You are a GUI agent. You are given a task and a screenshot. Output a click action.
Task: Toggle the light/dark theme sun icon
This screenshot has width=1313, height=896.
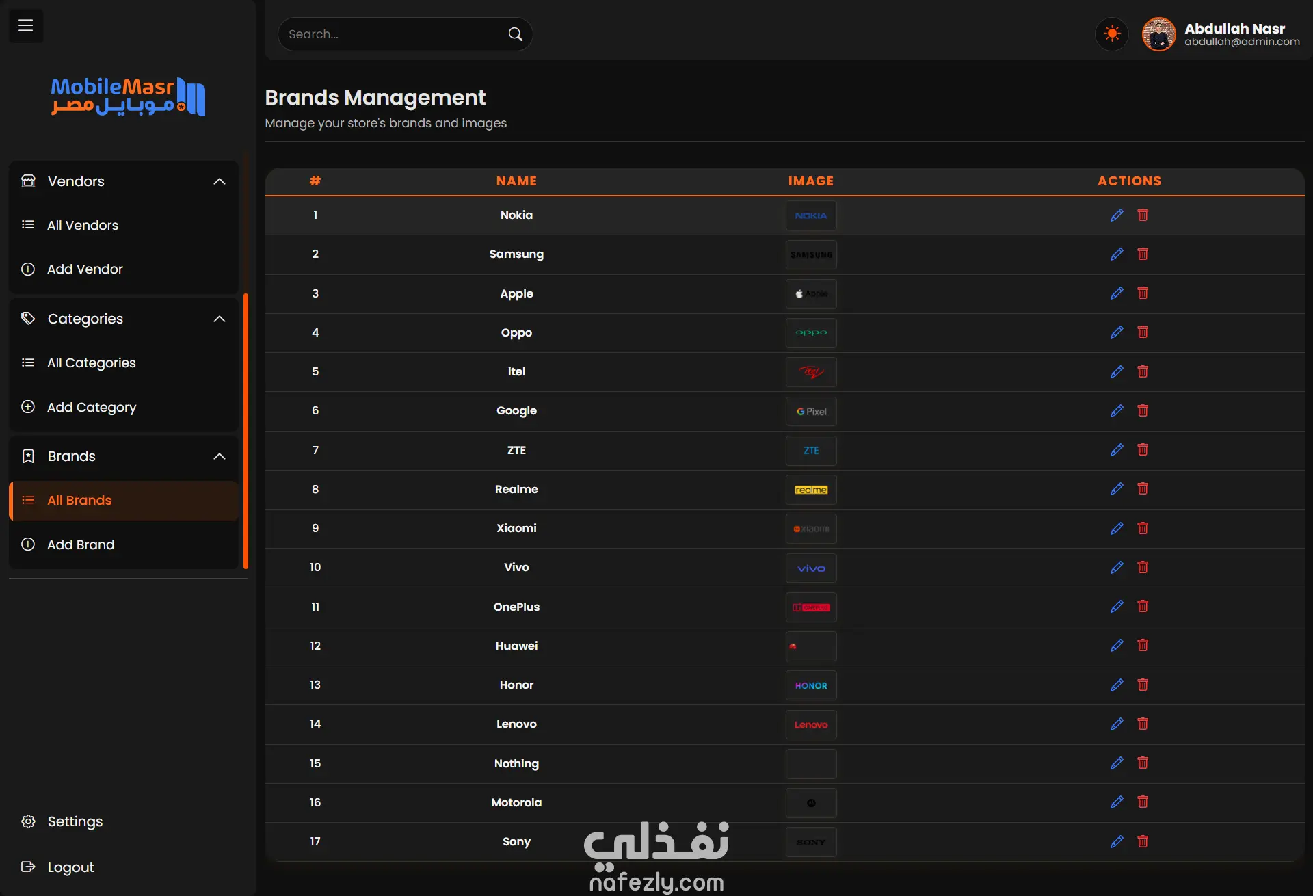pyautogui.click(x=1112, y=34)
